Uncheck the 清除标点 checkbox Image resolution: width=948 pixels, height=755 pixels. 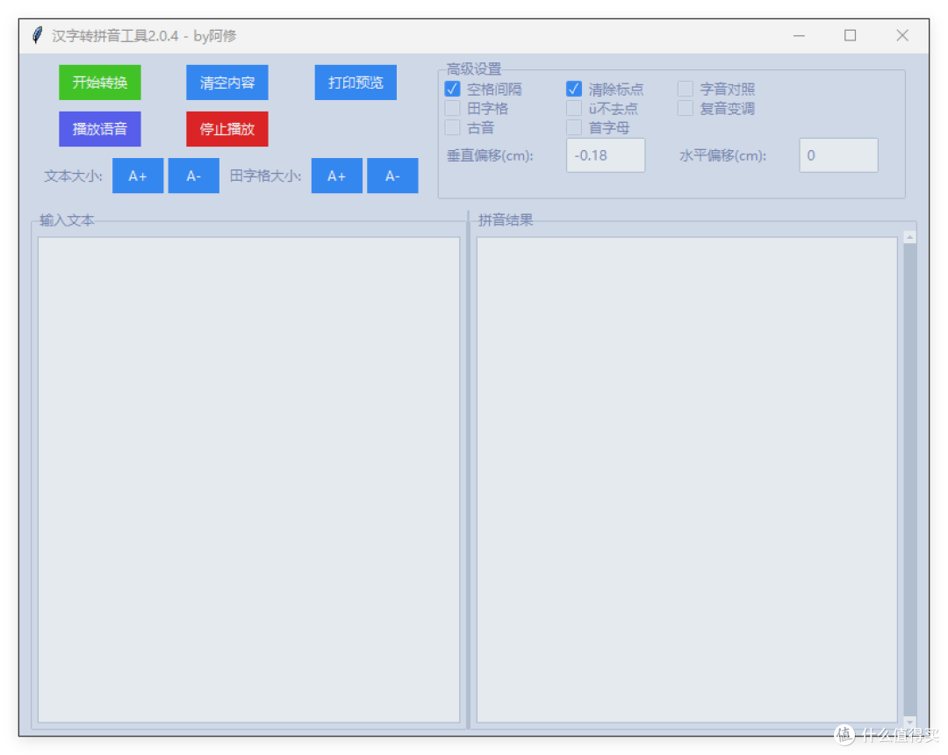[x=574, y=89]
